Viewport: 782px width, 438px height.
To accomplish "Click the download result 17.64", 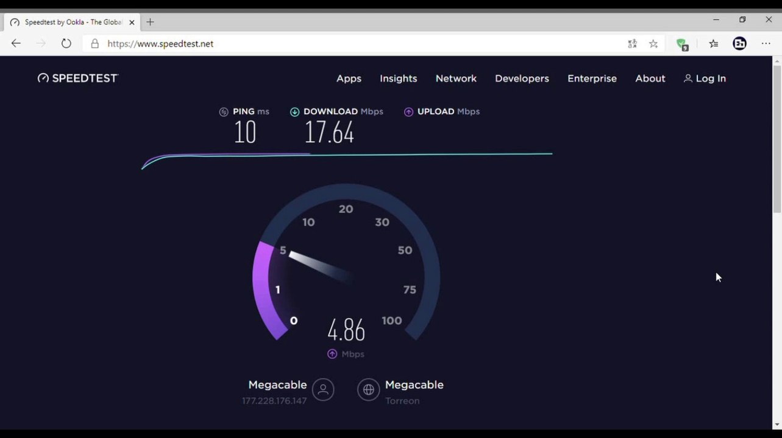I will point(329,133).
